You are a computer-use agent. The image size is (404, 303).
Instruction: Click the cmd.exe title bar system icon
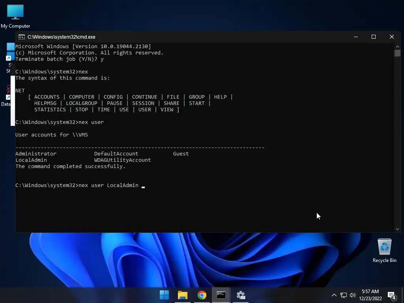tap(22, 37)
